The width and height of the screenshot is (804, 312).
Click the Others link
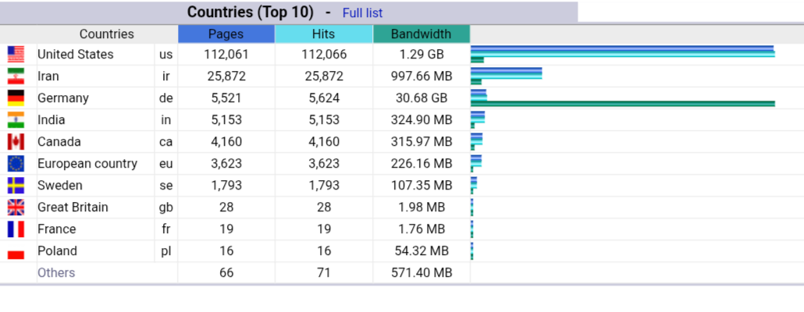coord(56,273)
